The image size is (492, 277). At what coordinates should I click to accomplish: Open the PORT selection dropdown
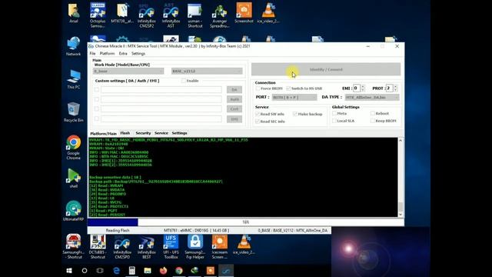294,98
